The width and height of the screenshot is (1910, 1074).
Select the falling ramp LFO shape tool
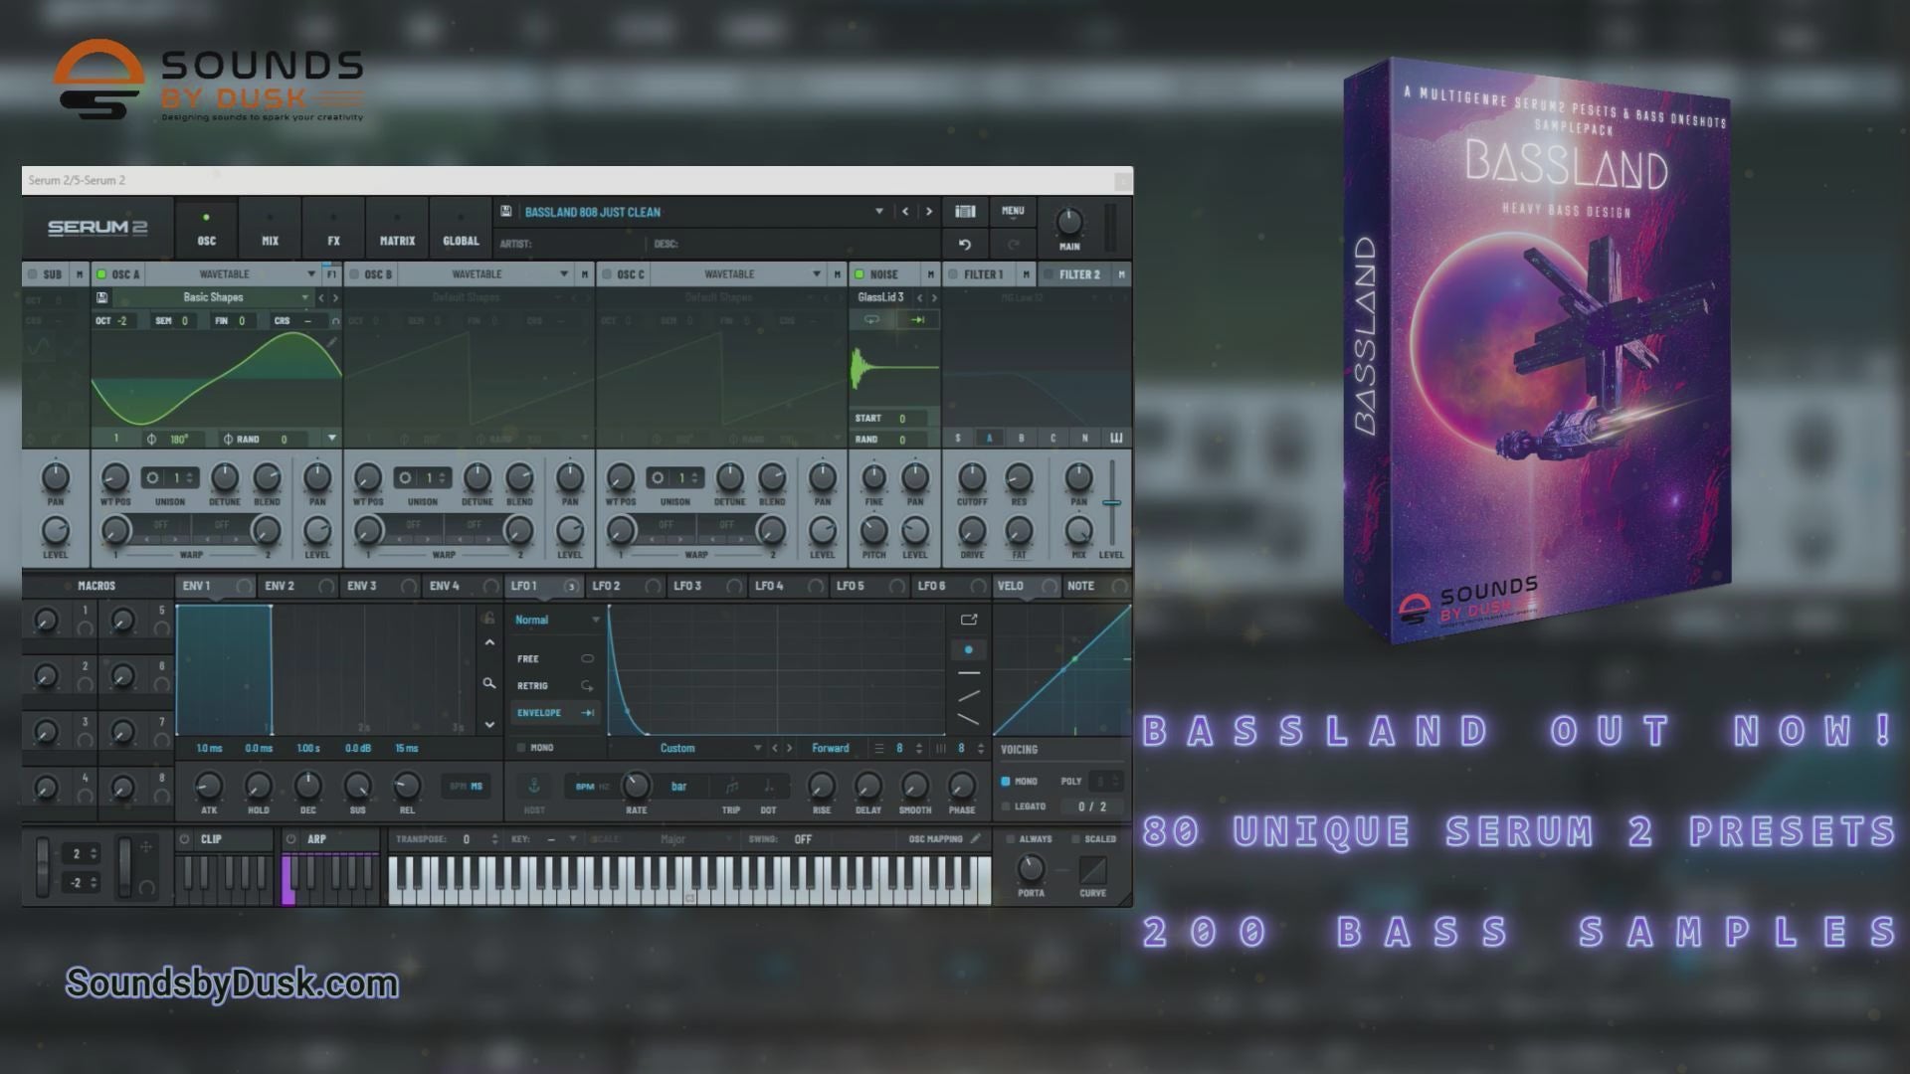coord(968,719)
